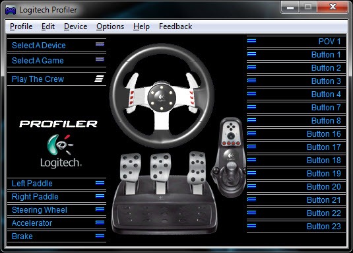Open the Device menu
Screen dimensions: 353x253
tap(75, 26)
